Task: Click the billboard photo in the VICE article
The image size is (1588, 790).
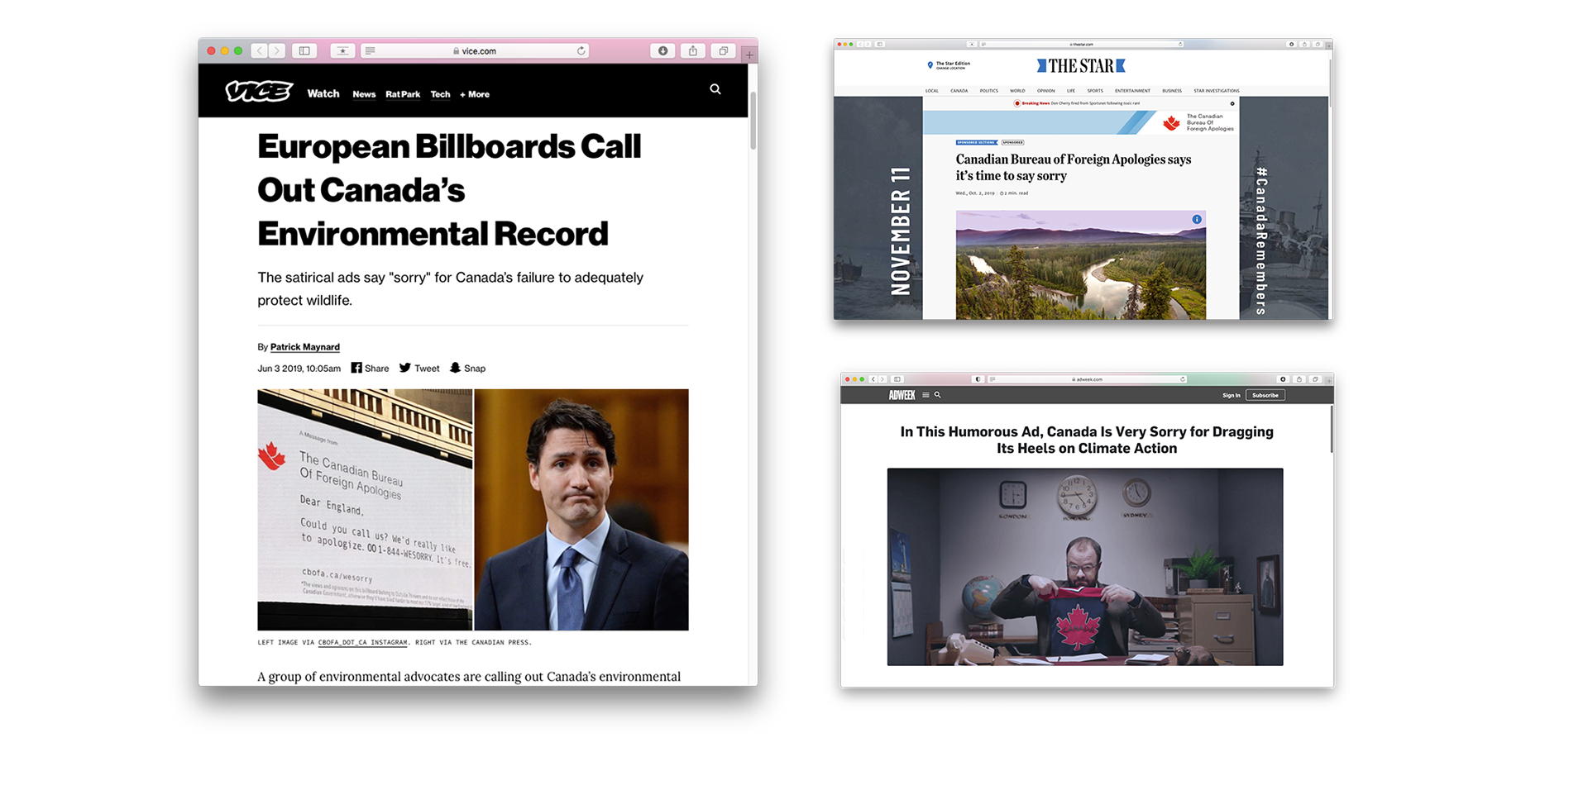Action: [365, 509]
